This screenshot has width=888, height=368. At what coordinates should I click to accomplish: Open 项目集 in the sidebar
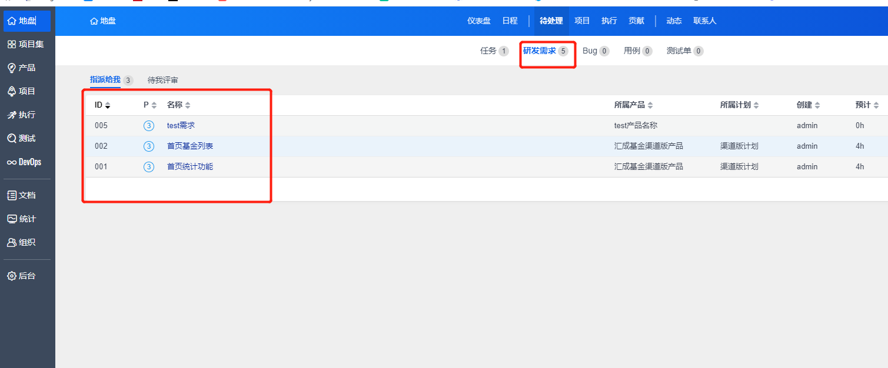coord(27,45)
